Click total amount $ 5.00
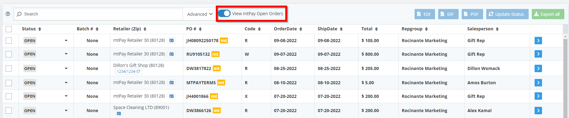This screenshot has width=569, height=118. click(368, 83)
